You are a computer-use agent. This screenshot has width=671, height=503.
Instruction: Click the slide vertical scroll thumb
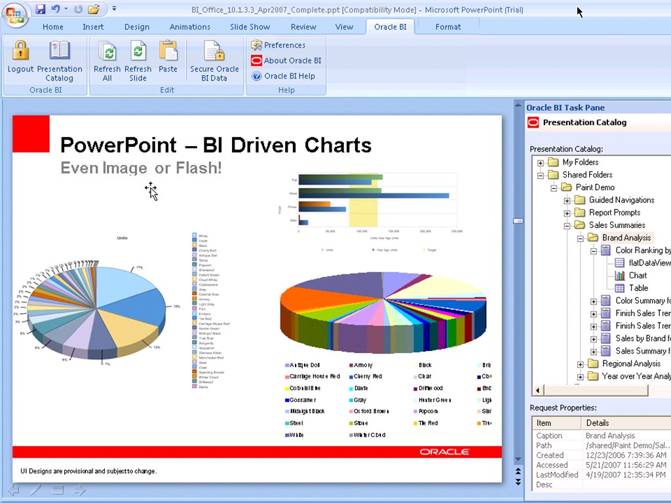[x=518, y=221]
